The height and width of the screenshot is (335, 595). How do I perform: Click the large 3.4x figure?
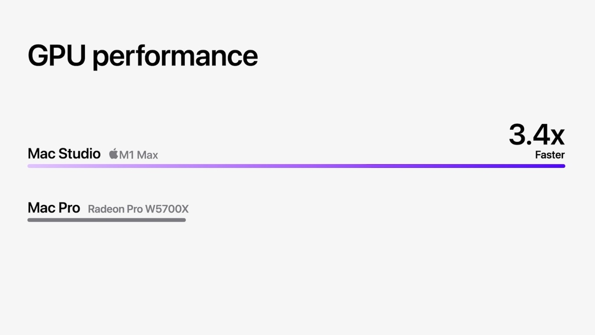click(537, 135)
